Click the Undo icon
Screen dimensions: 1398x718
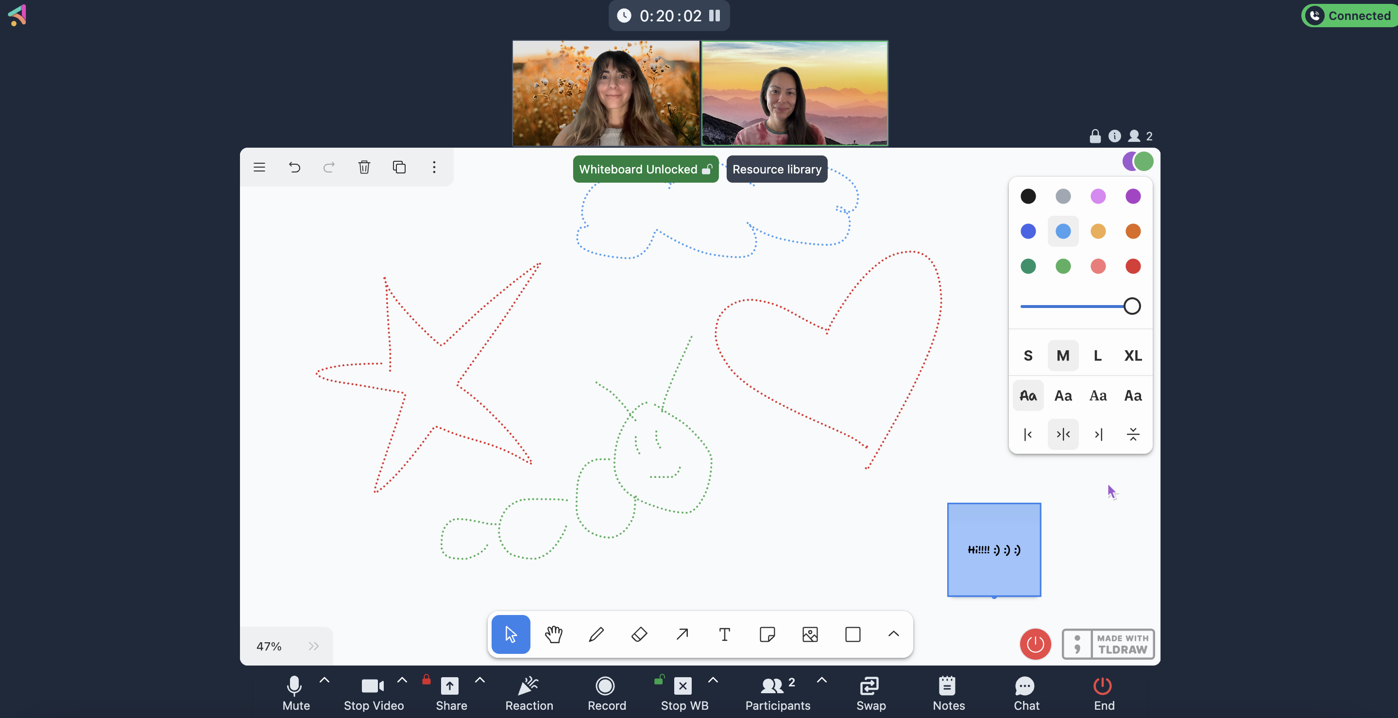(x=294, y=167)
